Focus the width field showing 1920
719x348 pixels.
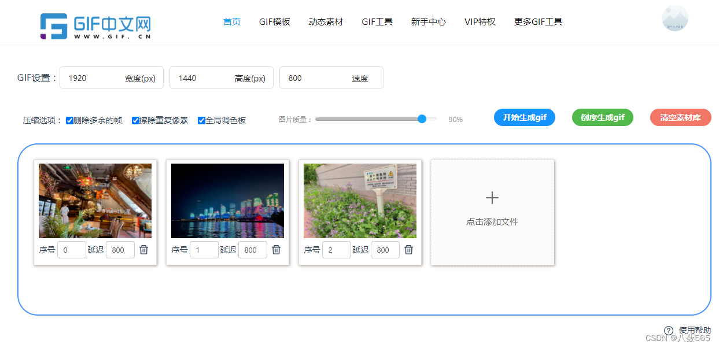pos(112,78)
